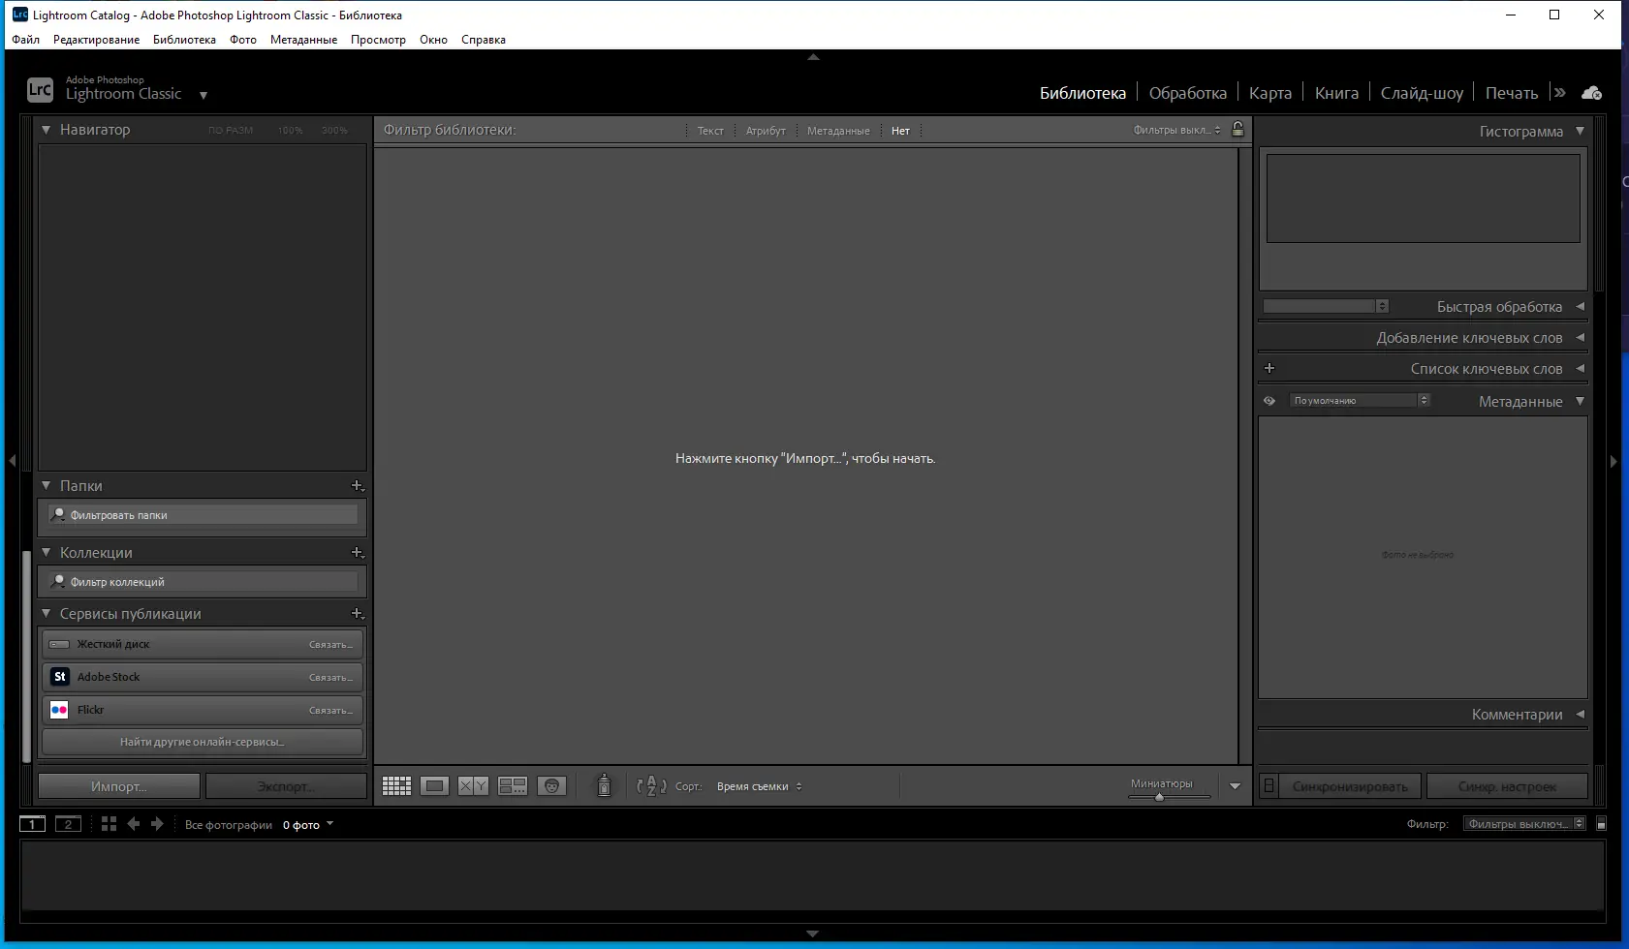This screenshot has width=1629, height=949.
Task: Open toolbar content dropdown triangle
Action: [x=1235, y=786]
